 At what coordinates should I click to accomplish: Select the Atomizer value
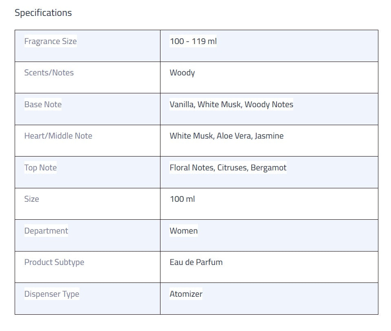[x=186, y=294]
